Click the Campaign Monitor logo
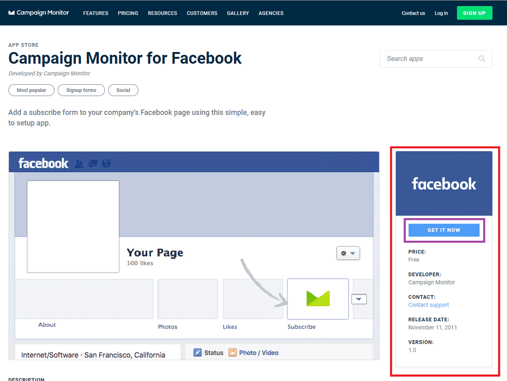Screen dimensions: 507x381 click(x=38, y=13)
